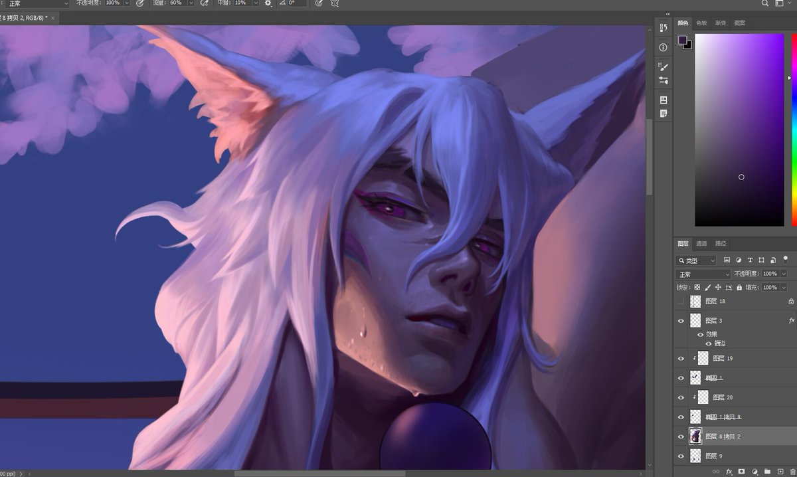Enable airbrush build-up icon
This screenshot has width=797, height=477.
[x=205, y=3]
